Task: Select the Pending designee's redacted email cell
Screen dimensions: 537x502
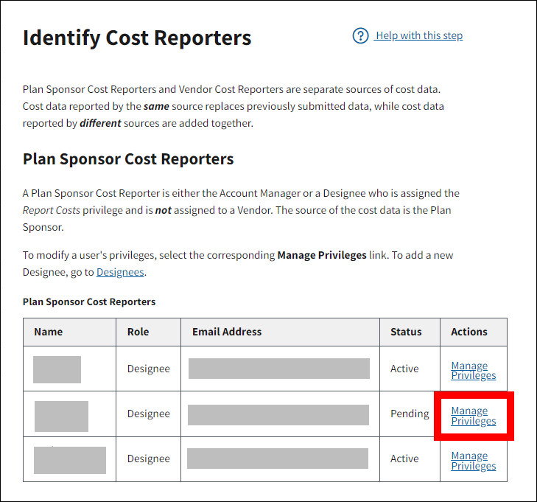Action: tap(278, 415)
